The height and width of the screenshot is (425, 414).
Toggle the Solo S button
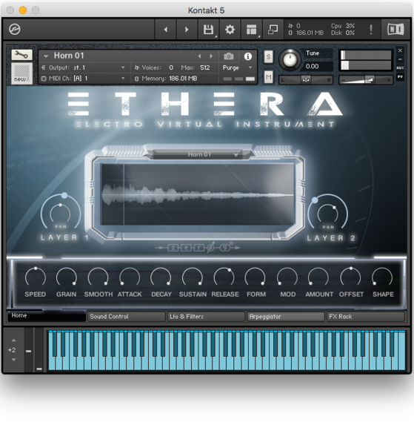[268, 57]
